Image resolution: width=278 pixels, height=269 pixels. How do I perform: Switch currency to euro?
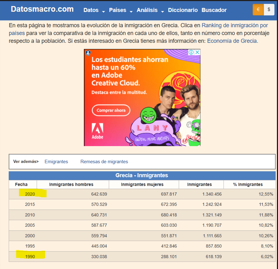tap(258, 9)
